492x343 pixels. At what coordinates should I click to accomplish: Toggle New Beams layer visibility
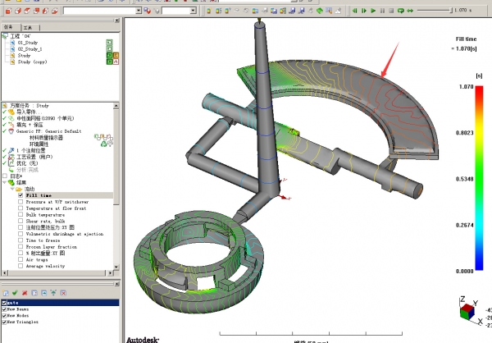coord(4,309)
